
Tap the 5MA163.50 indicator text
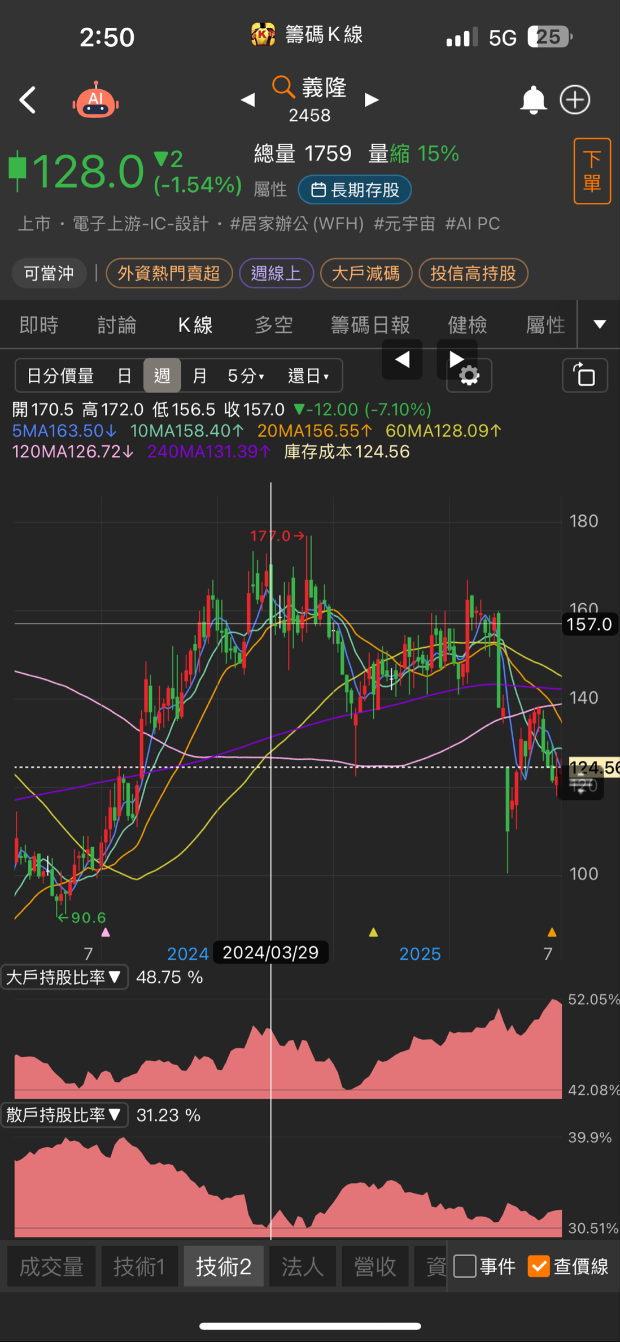[x=64, y=431]
